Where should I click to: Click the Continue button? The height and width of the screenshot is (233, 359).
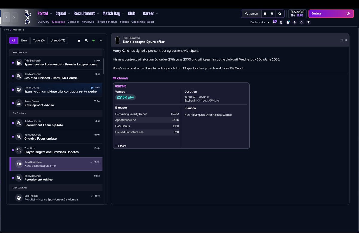331,13
